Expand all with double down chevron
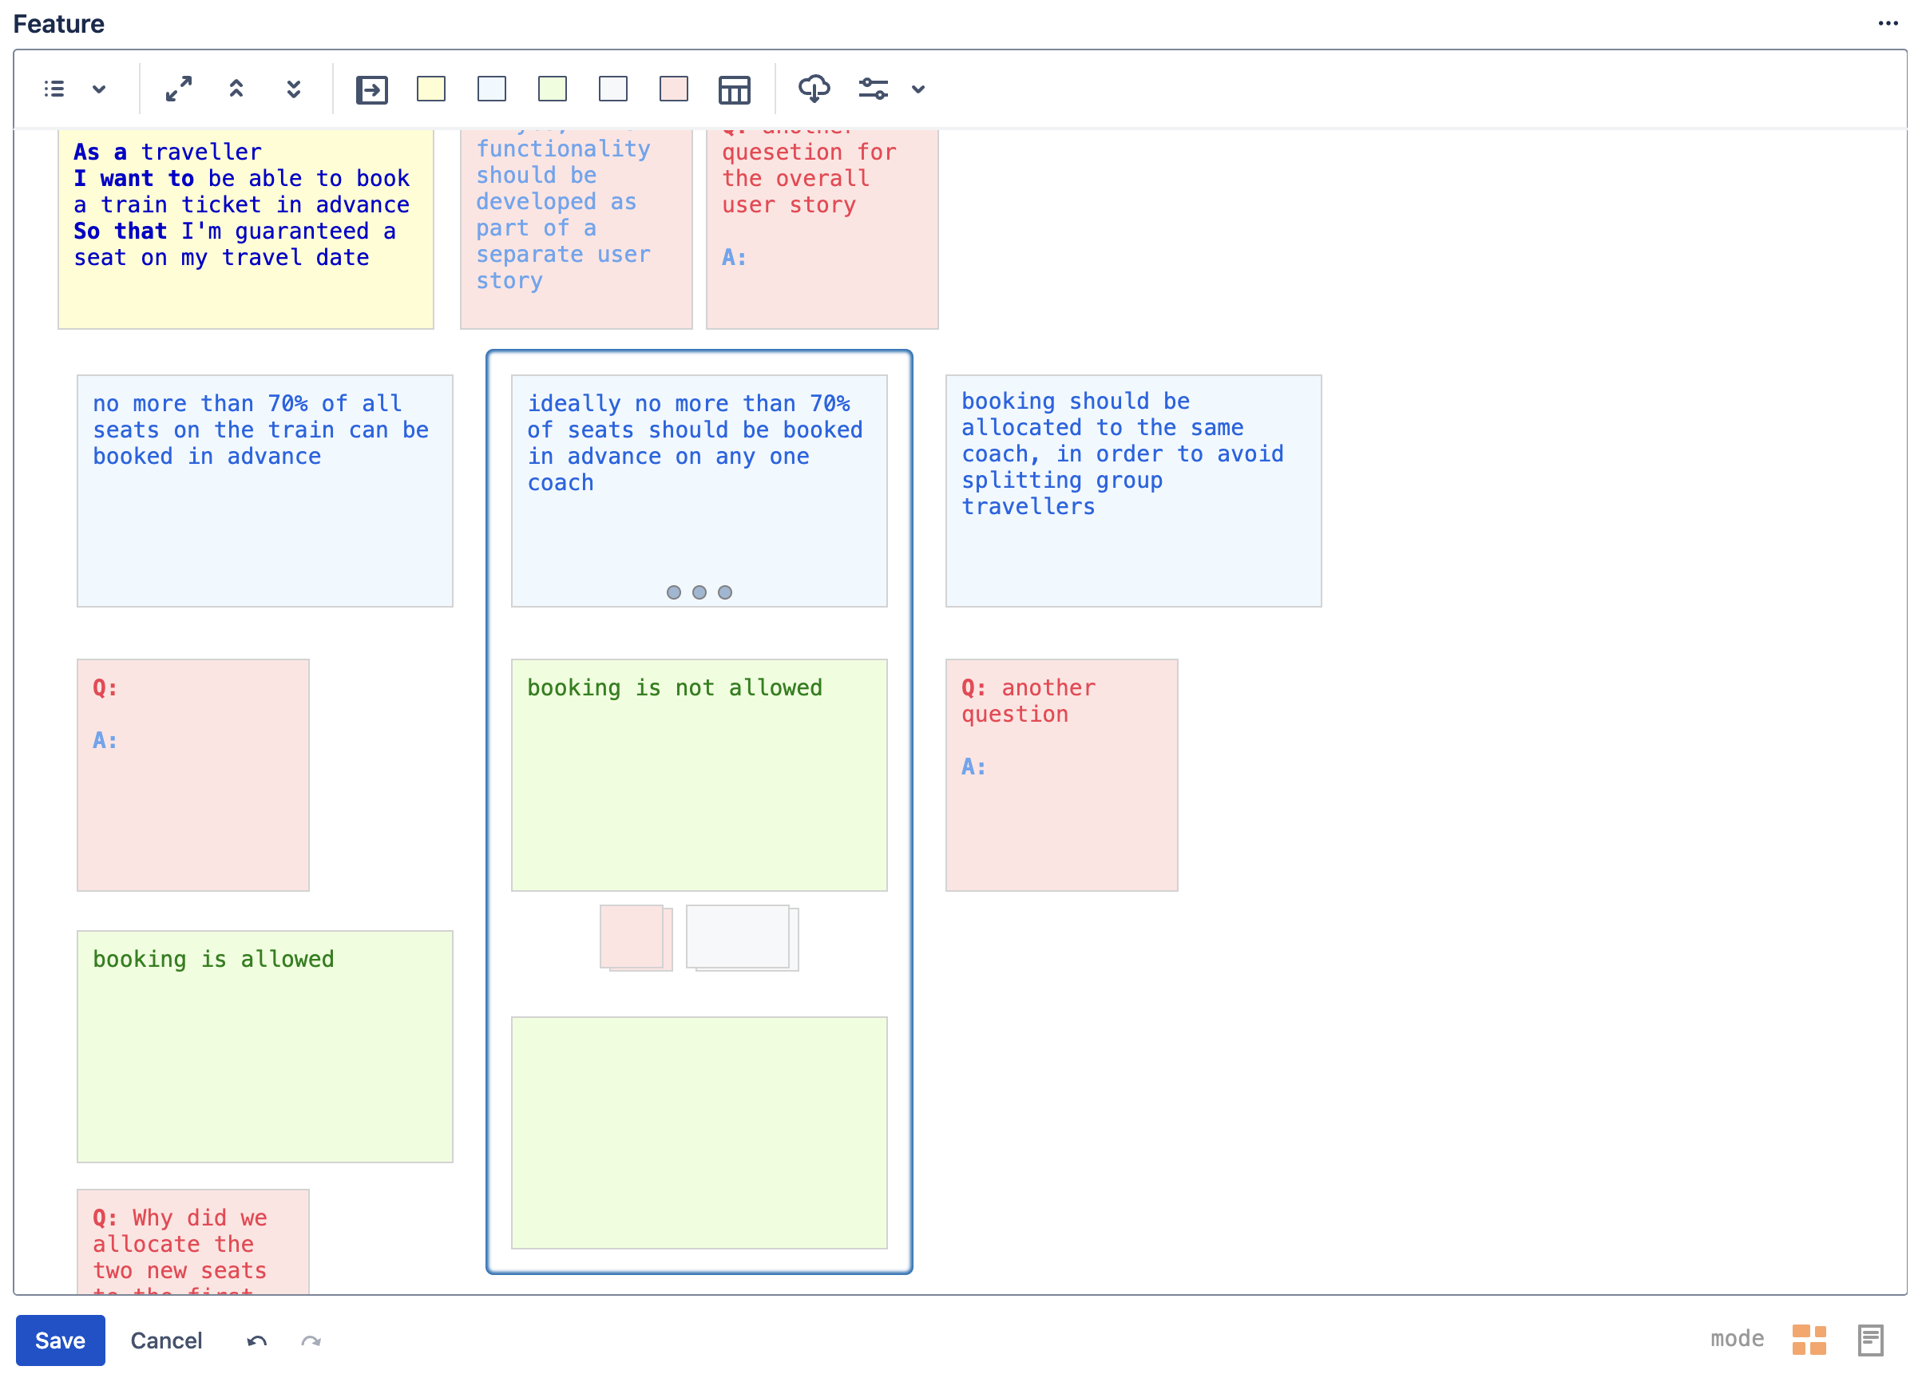The image size is (1926, 1378). coord(294,89)
